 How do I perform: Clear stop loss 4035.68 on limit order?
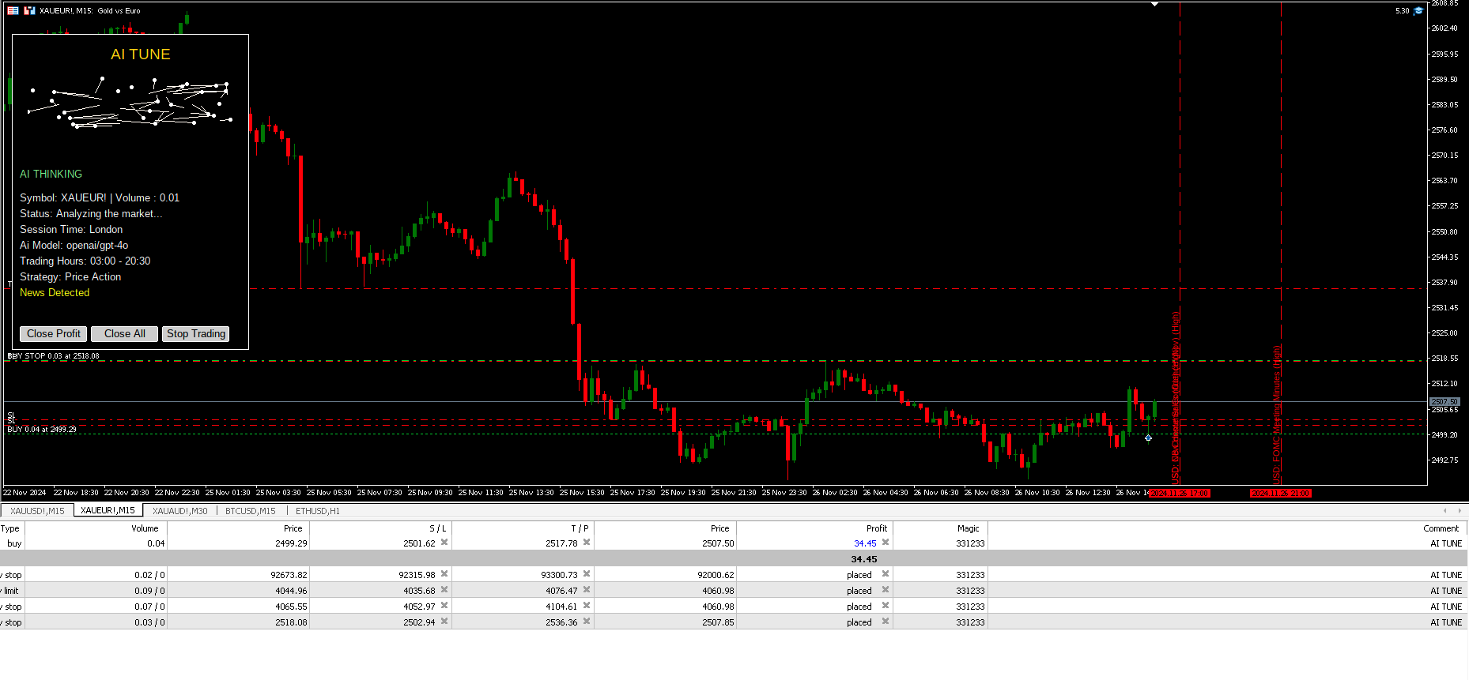pyautogui.click(x=444, y=590)
